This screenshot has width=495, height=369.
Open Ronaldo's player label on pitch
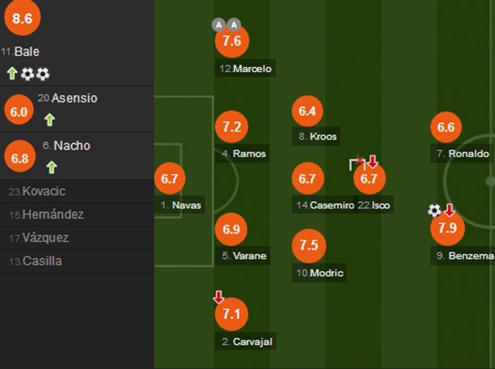pos(463,153)
